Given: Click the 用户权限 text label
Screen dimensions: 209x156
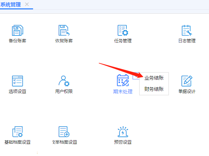Looking at the screenshot, I should pos(64,91).
